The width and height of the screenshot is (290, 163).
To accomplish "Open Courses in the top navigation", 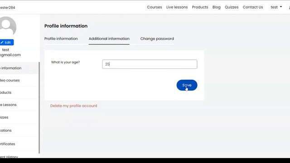I will point(155,7).
